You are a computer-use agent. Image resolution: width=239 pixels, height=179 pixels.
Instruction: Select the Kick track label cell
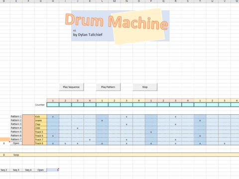41,116
